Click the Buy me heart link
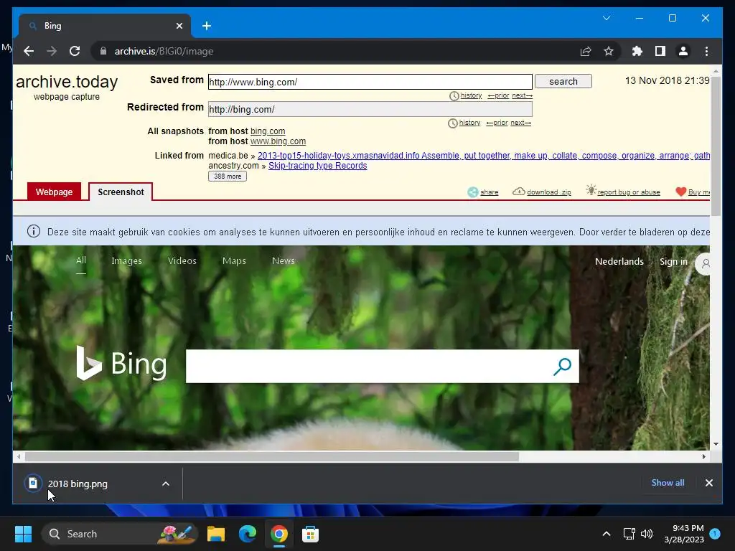The height and width of the screenshot is (551, 735). pyautogui.click(x=693, y=192)
